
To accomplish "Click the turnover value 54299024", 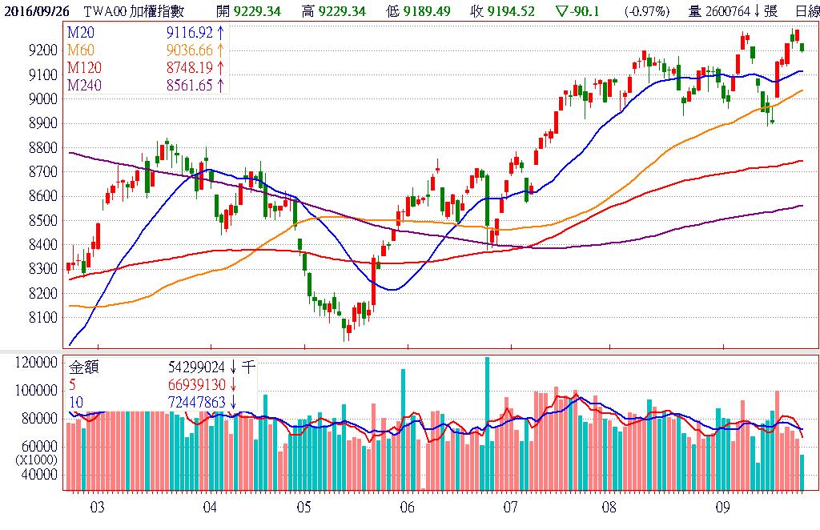I will [x=197, y=367].
